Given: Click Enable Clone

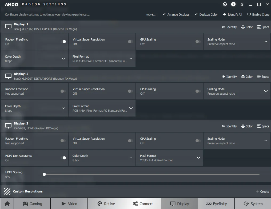Looking at the screenshot, I should [x=258, y=15].
